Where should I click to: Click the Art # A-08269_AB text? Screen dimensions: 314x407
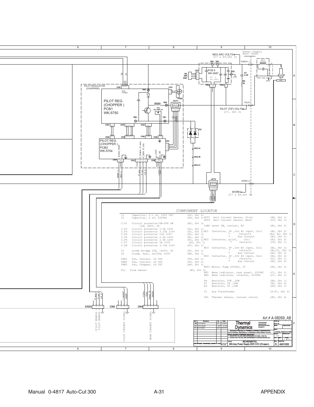[276, 317]
